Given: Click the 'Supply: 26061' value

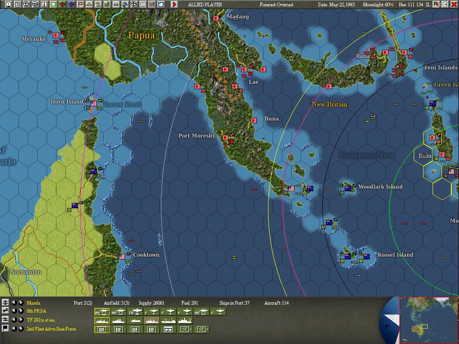Looking at the screenshot, I should coord(152,303).
